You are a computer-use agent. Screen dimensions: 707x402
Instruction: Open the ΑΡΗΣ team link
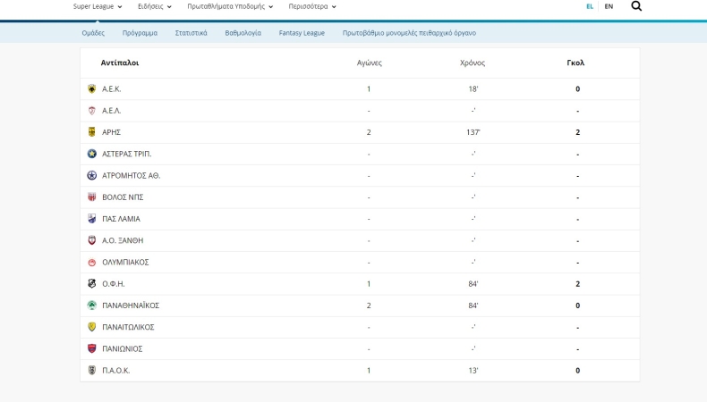coord(111,132)
